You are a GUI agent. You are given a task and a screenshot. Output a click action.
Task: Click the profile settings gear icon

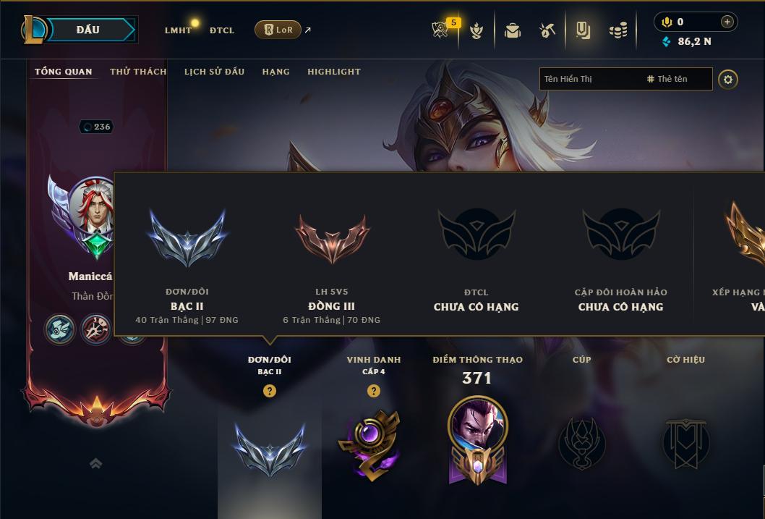tap(728, 79)
